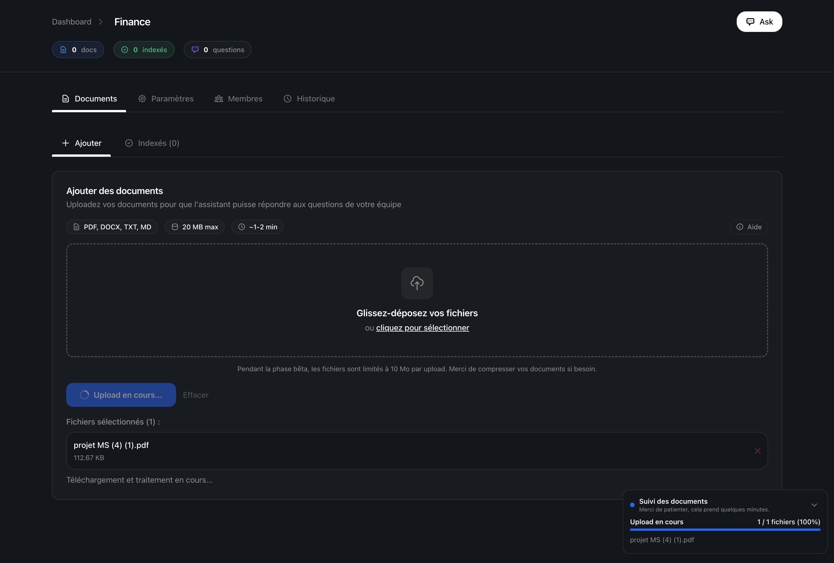Viewport: 834px width, 563px height.
Task: Click the document icon in the docs badge
Action: (x=63, y=50)
